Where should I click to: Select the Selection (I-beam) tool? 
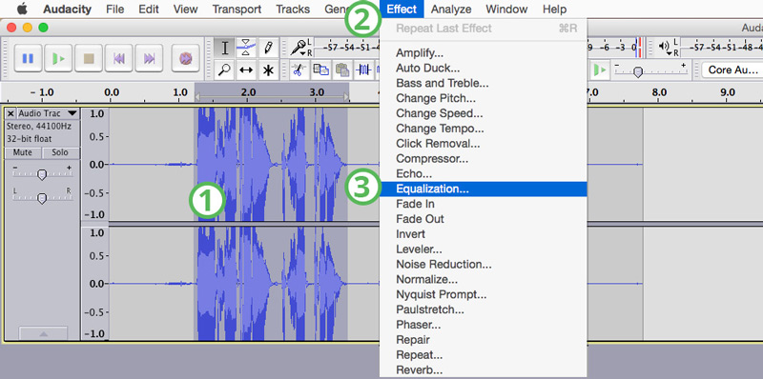point(225,49)
